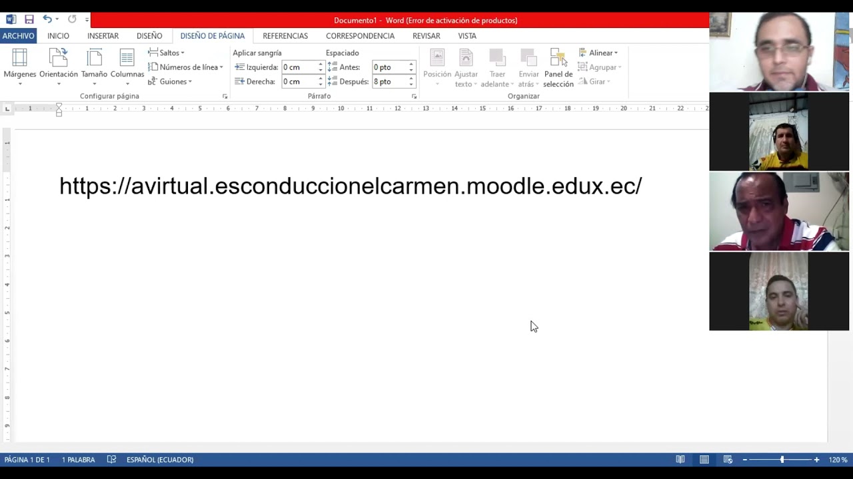Select the DISEÑO DE PÁGINA tab
The height and width of the screenshot is (479, 853).
tap(213, 36)
